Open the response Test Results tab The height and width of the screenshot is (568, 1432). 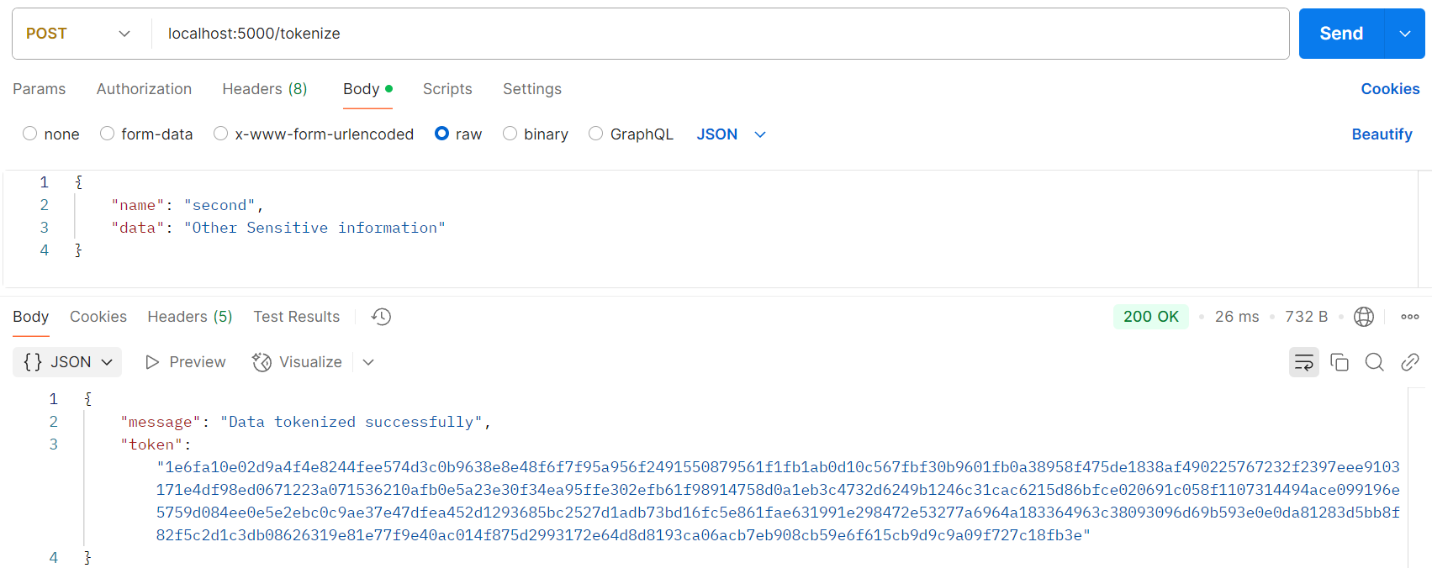(297, 317)
